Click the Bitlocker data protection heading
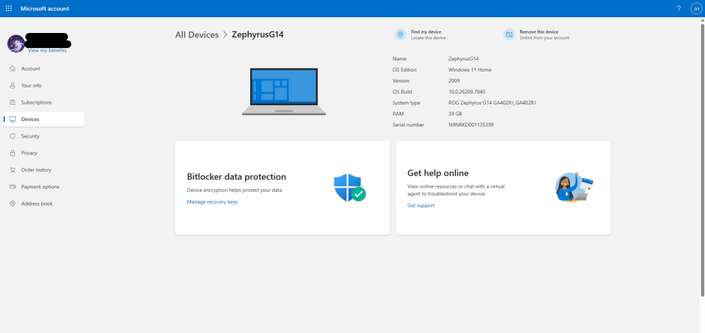705x333 pixels. (236, 177)
